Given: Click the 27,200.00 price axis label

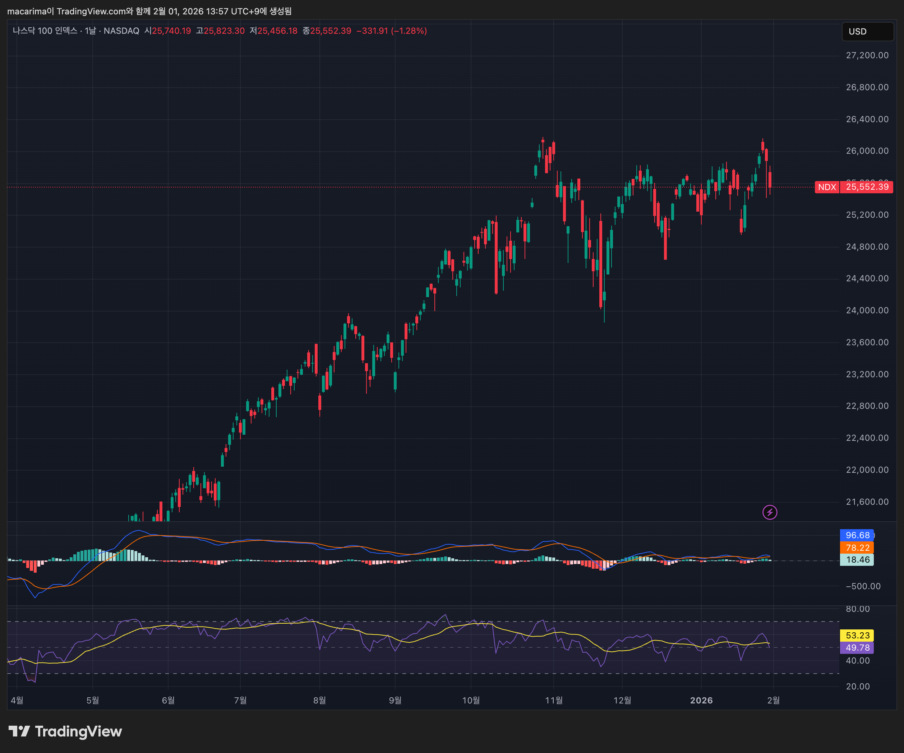Looking at the screenshot, I should tap(867, 55).
